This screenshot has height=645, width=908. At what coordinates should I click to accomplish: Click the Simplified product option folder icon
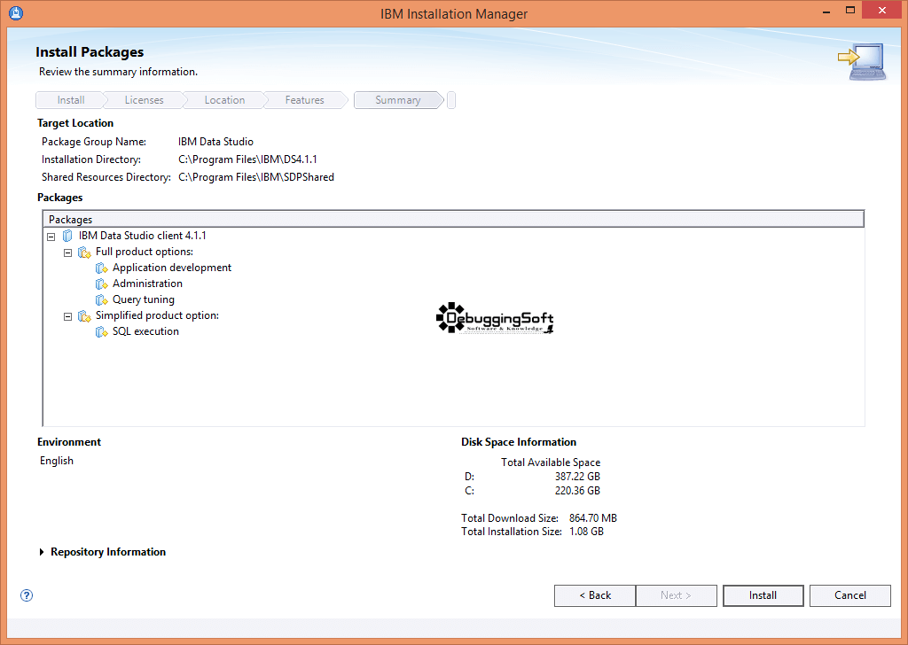pyautogui.click(x=84, y=316)
